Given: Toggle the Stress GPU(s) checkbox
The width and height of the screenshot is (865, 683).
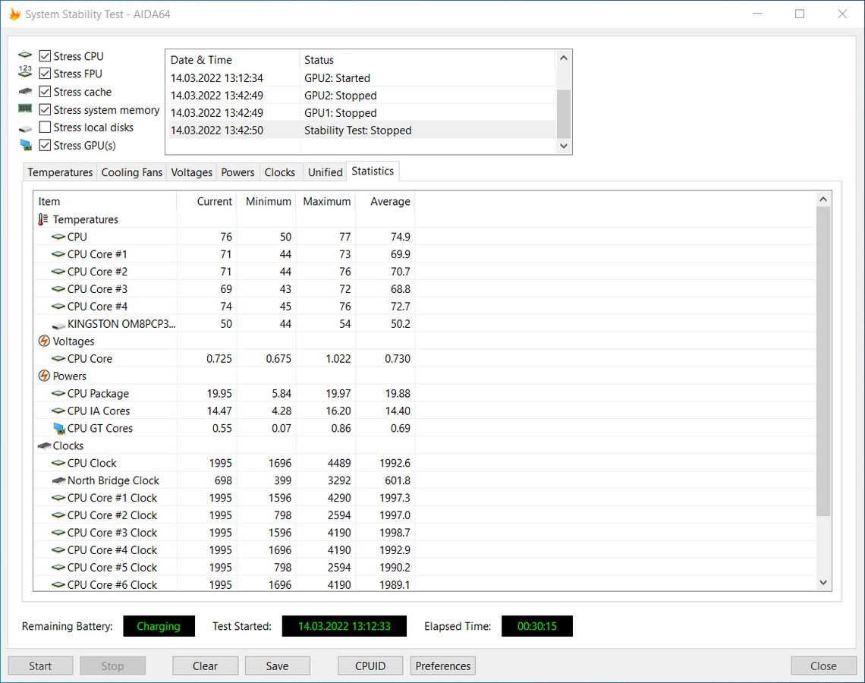Looking at the screenshot, I should click(x=46, y=146).
